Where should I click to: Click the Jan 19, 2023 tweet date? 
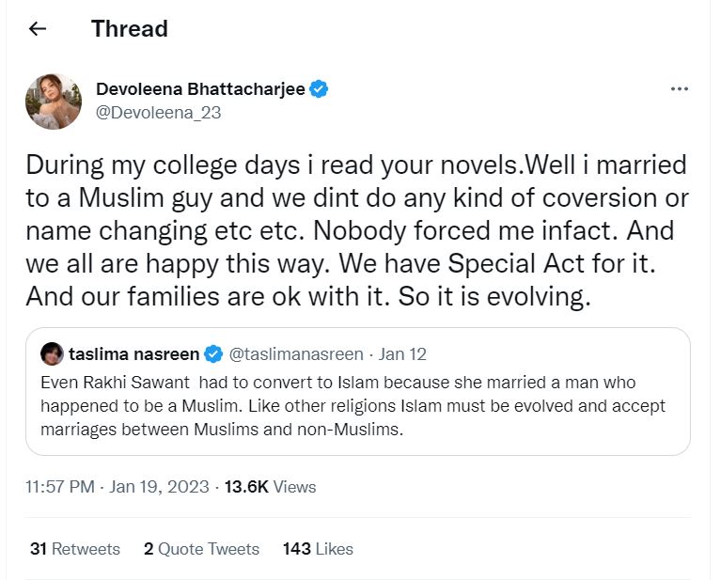pyautogui.click(x=162, y=487)
